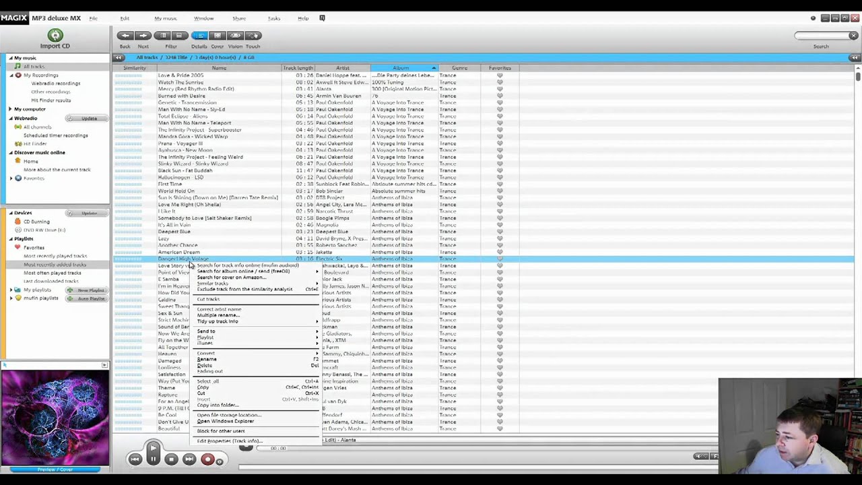Open the My music menu
The width and height of the screenshot is (862, 485).
pos(166,18)
